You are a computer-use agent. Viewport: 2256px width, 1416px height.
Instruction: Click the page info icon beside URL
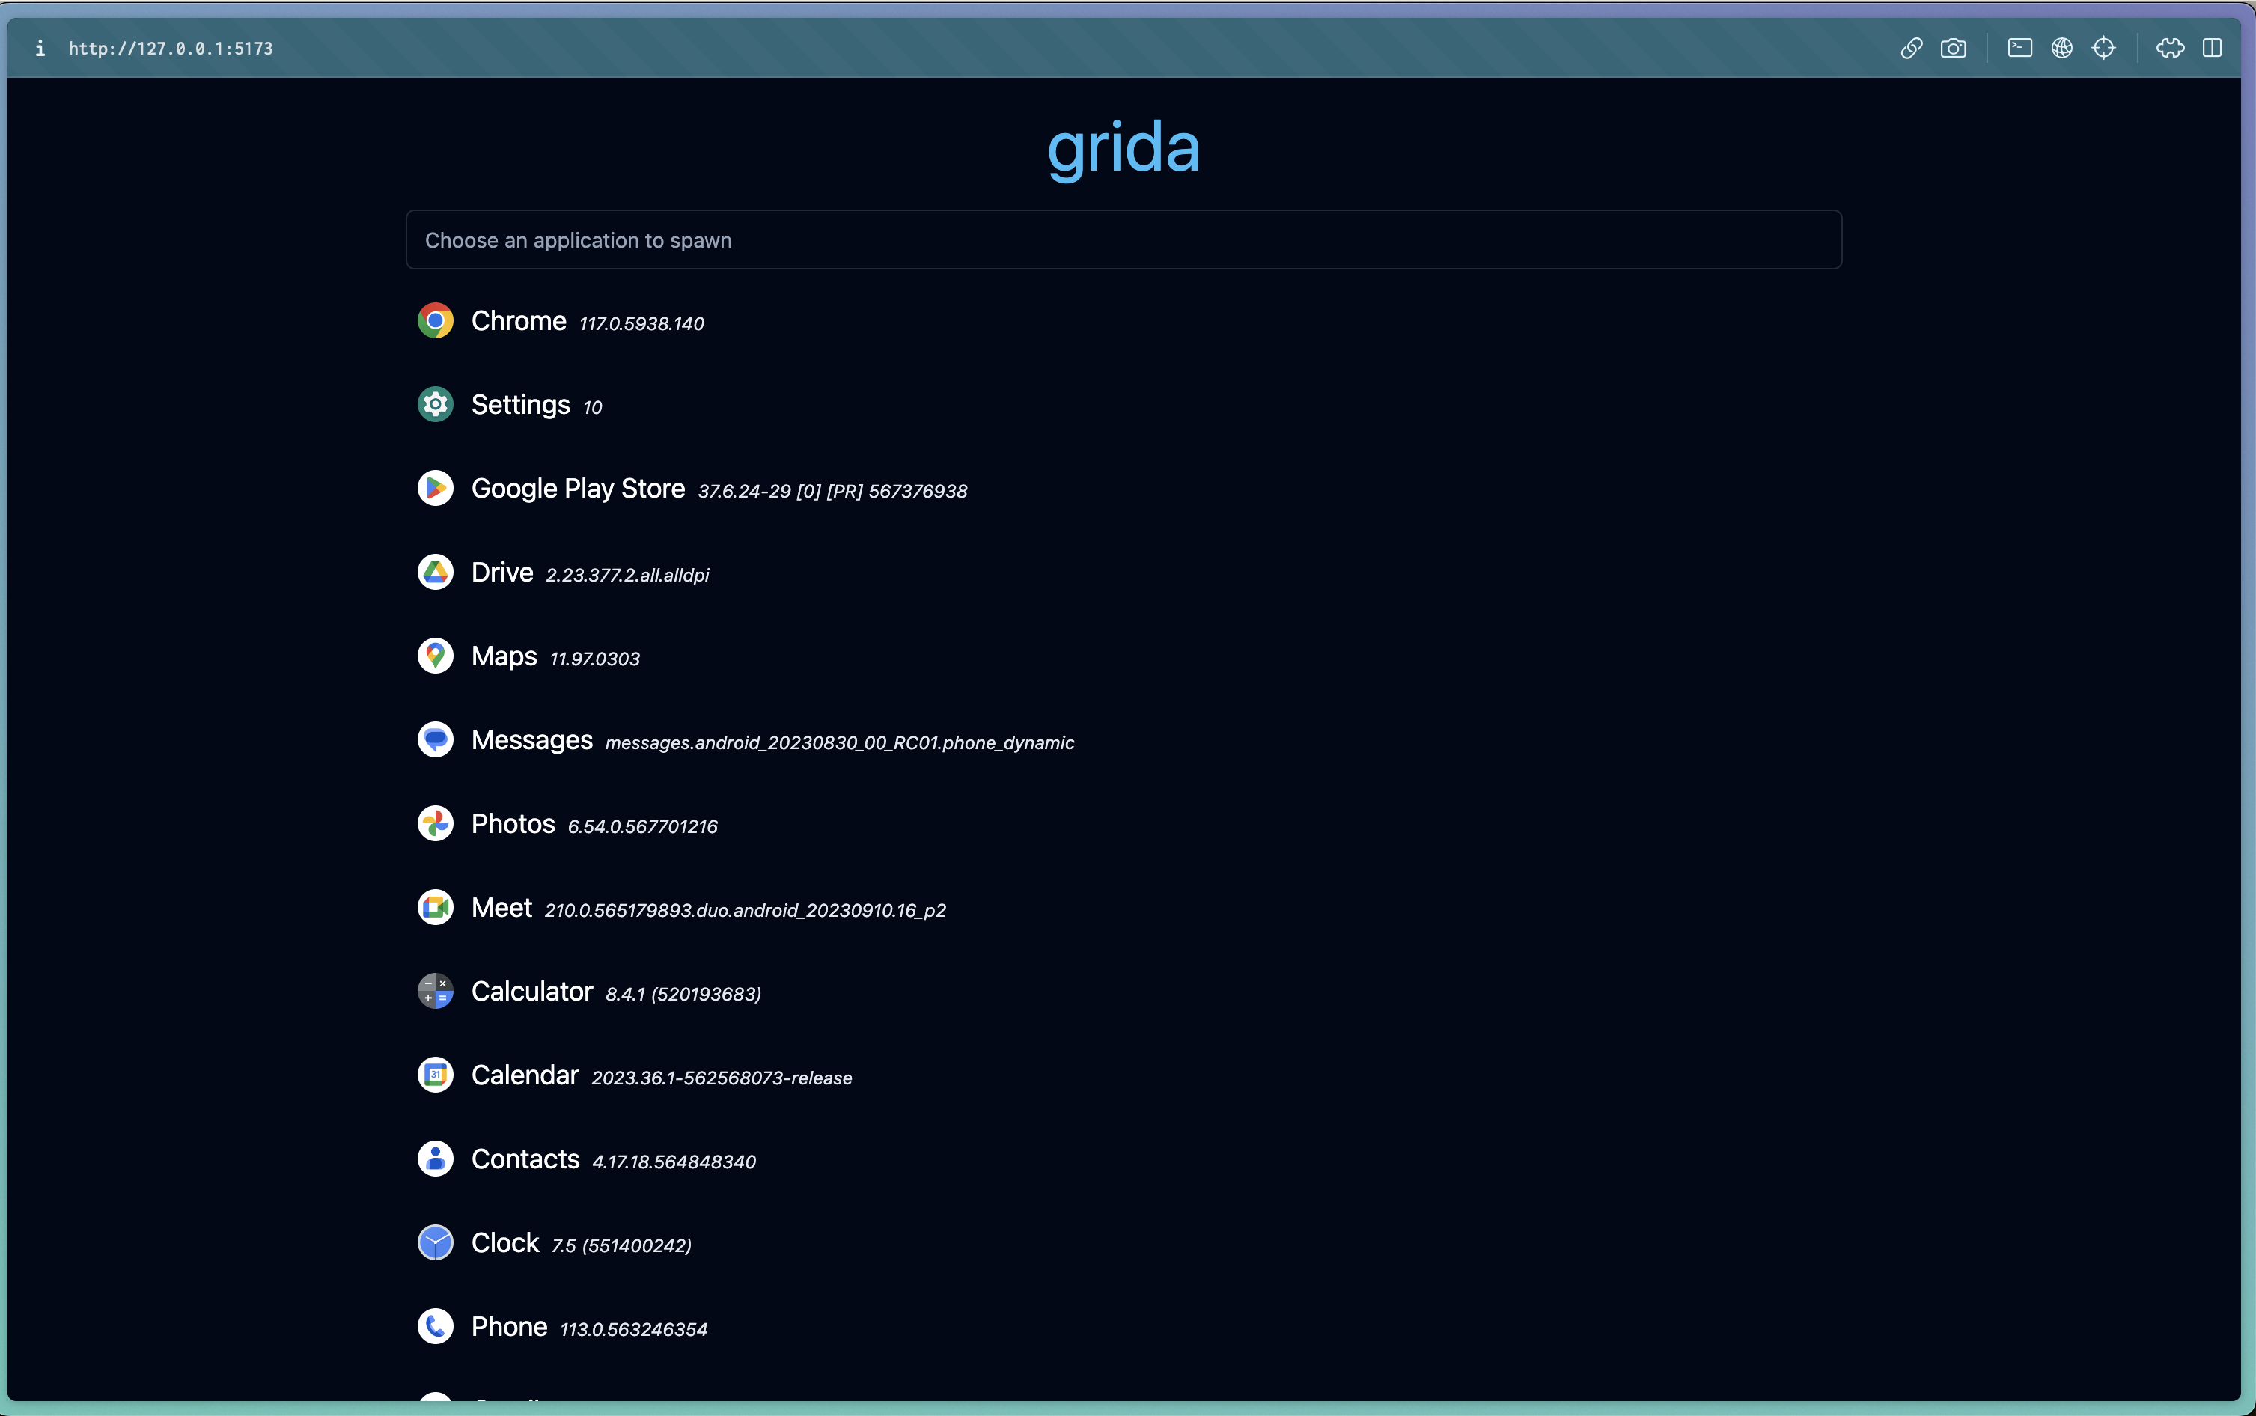(40, 48)
